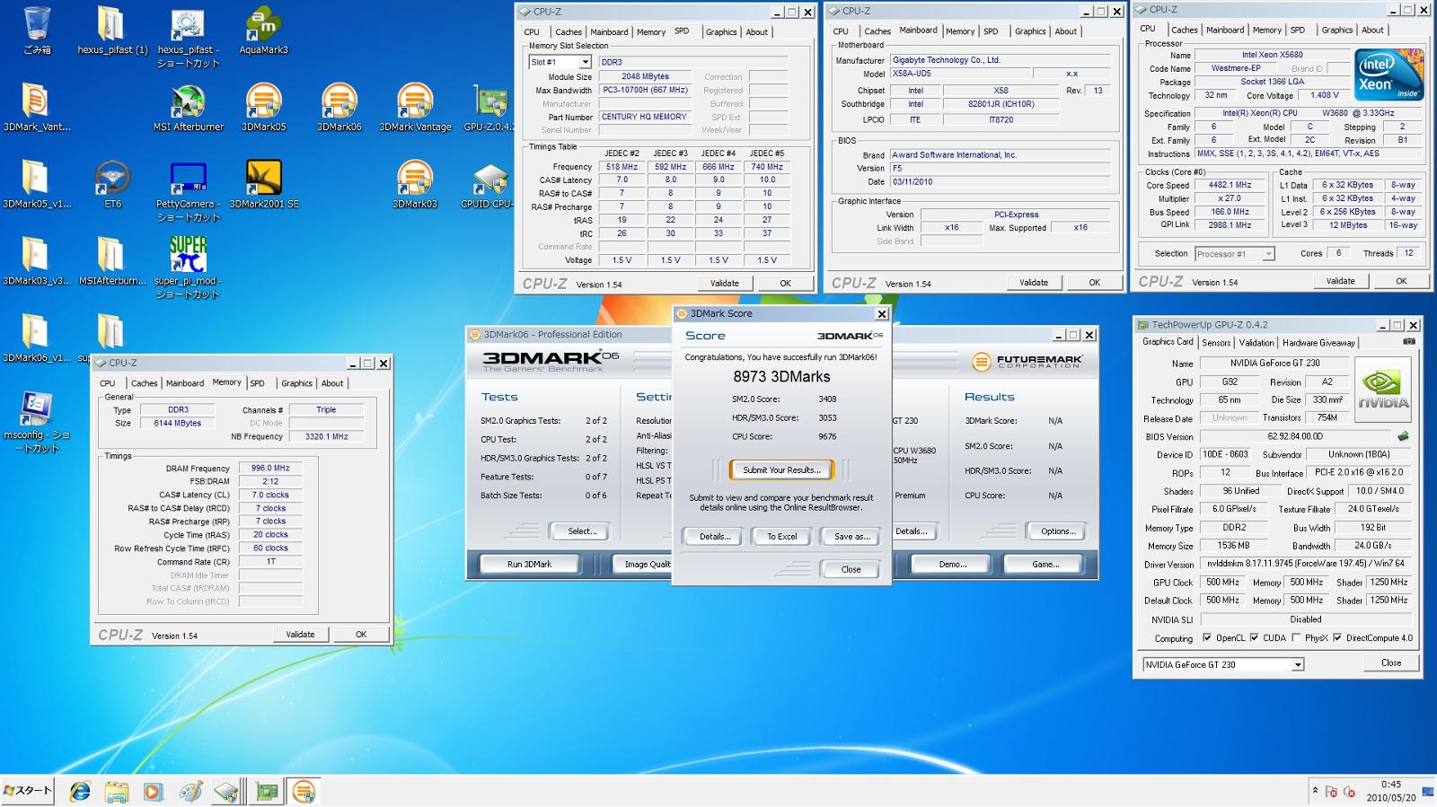This screenshot has height=807, width=1437.
Task: Toggle the CUDA checkbox in GPU-Z
Action: (1254, 638)
